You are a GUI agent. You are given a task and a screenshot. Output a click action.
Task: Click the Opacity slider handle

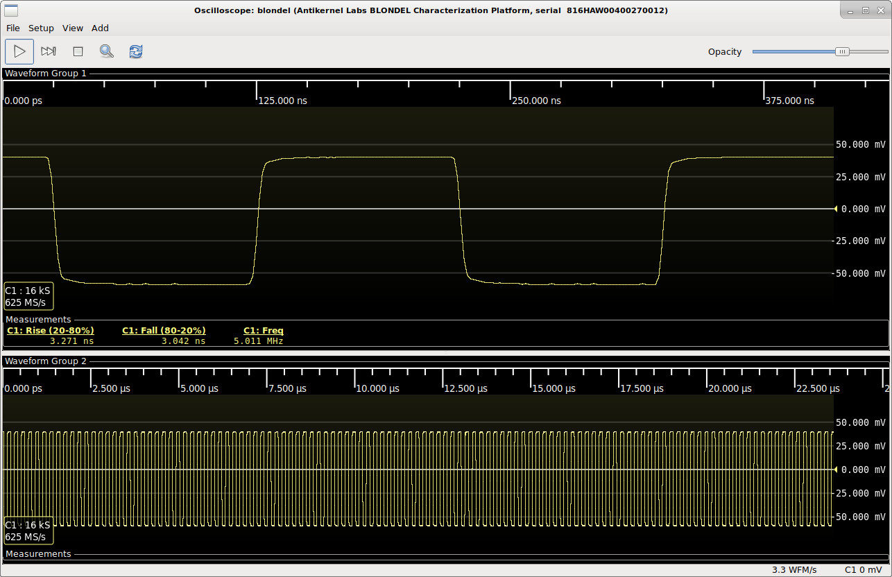[842, 51]
